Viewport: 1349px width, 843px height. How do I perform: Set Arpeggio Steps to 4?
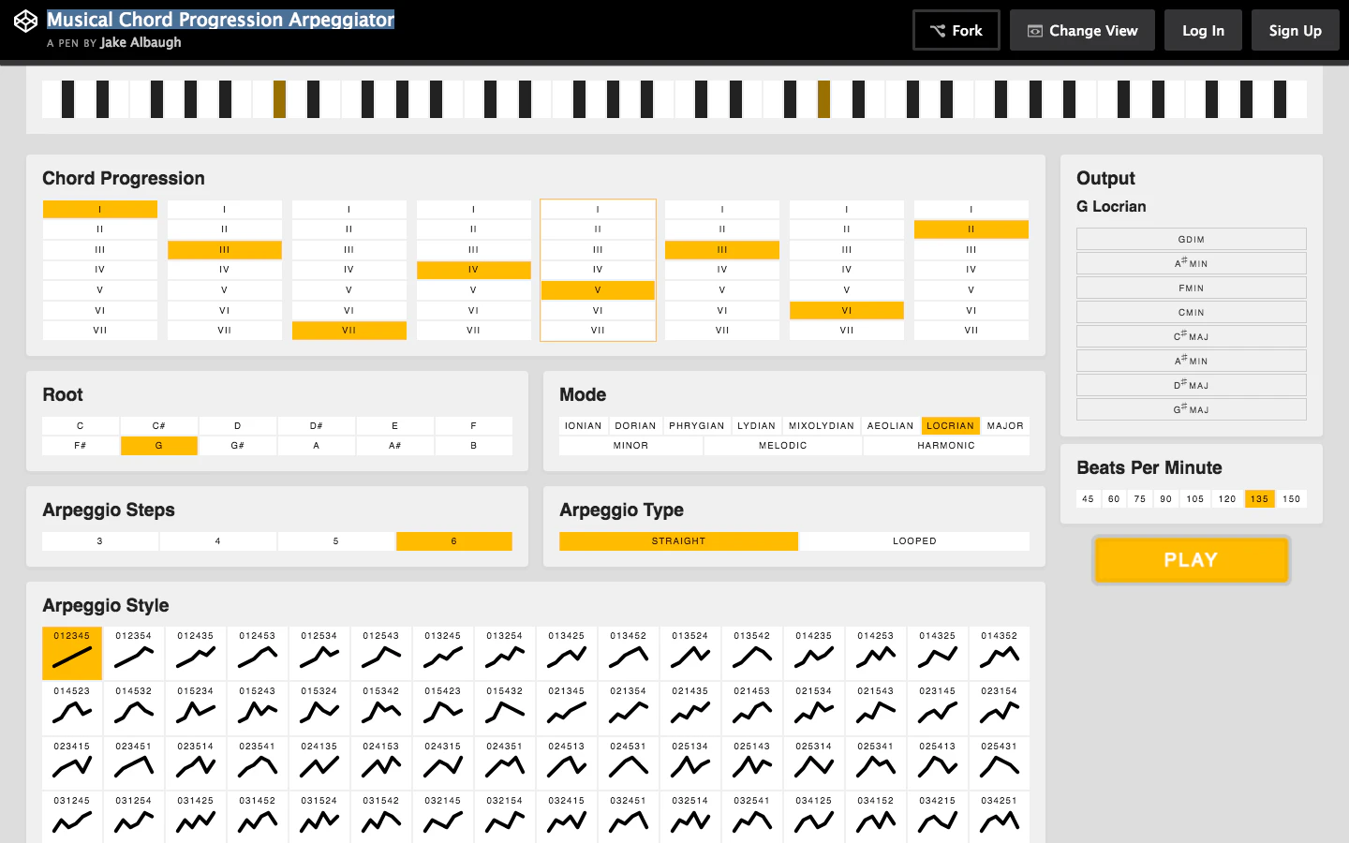(x=217, y=541)
